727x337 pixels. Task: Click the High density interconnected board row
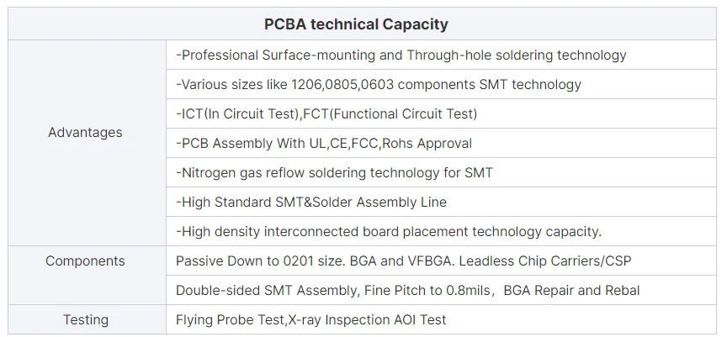point(389,232)
